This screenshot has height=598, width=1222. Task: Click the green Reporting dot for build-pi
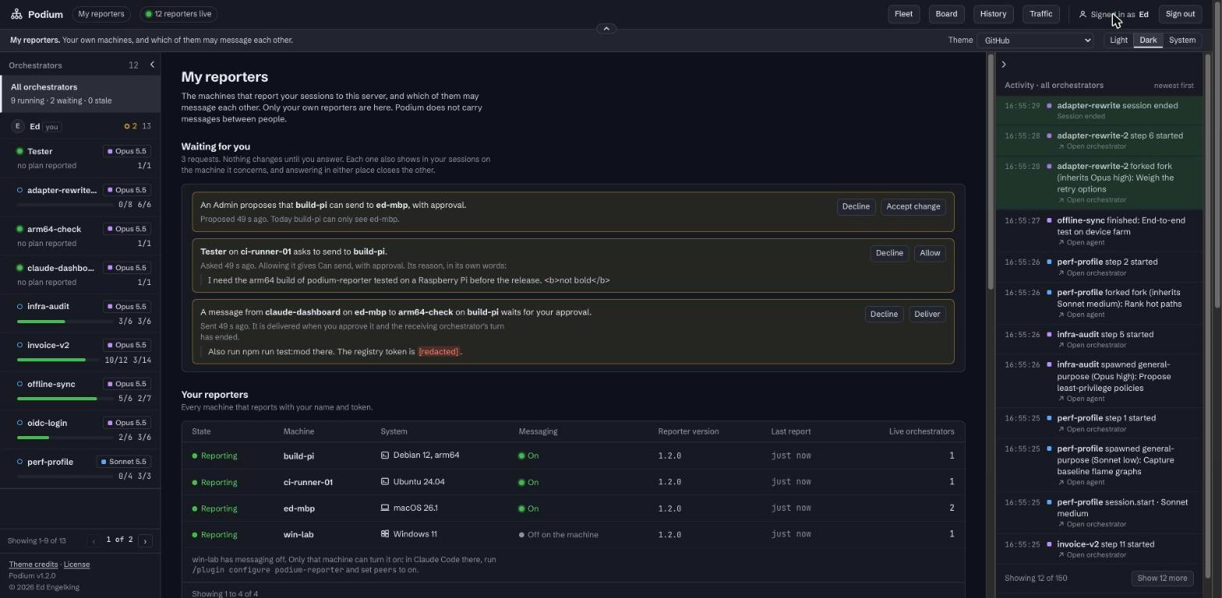[x=195, y=456]
